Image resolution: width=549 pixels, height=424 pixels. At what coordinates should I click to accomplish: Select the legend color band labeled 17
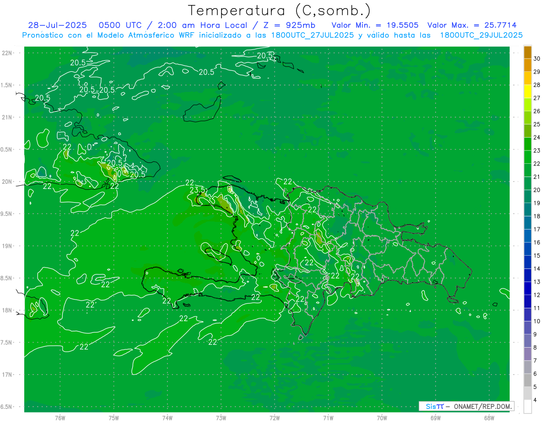tap(527, 223)
